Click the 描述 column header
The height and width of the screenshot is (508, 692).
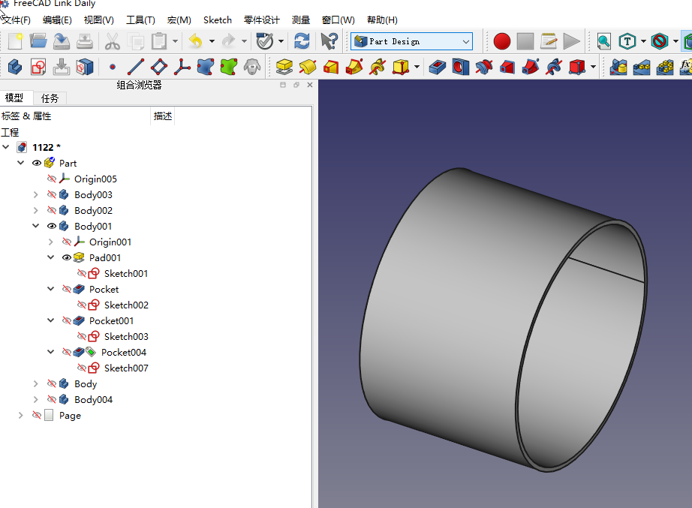(x=162, y=116)
